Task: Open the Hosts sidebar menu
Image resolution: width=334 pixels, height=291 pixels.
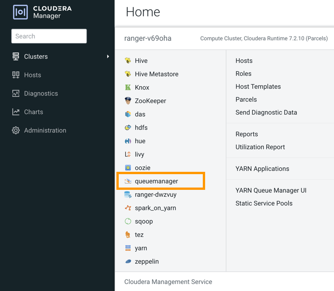Action: [x=32, y=75]
